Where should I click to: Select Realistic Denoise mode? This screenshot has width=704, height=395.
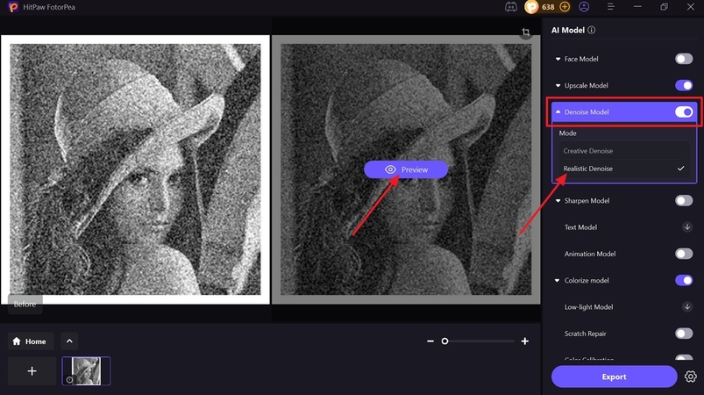coord(623,169)
